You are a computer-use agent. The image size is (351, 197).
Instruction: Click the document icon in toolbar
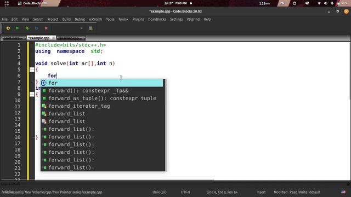(x=90, y=28)
